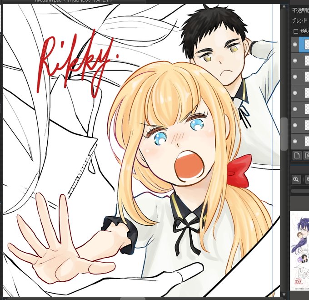Viewport: 309px width, 300px height.
Task: Click the 8-bit layer icon beside new layer
Action: (x=307, y=156)
